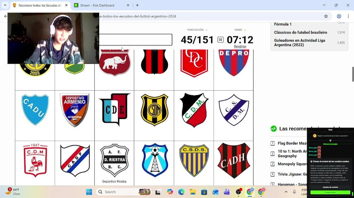Select the Reconoce todos los Escudos tab

[40, 5]
